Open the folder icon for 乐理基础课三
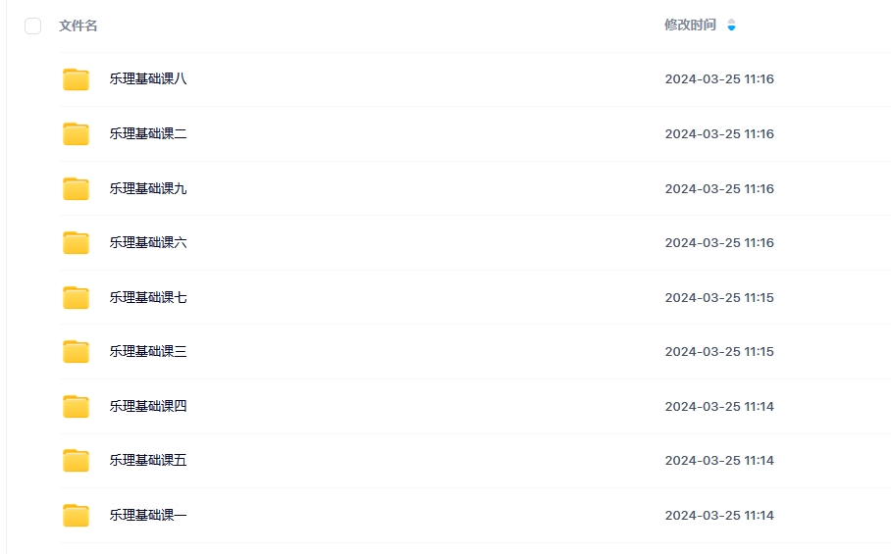Screen dimensions: 891x554 (x=76, y=351)
